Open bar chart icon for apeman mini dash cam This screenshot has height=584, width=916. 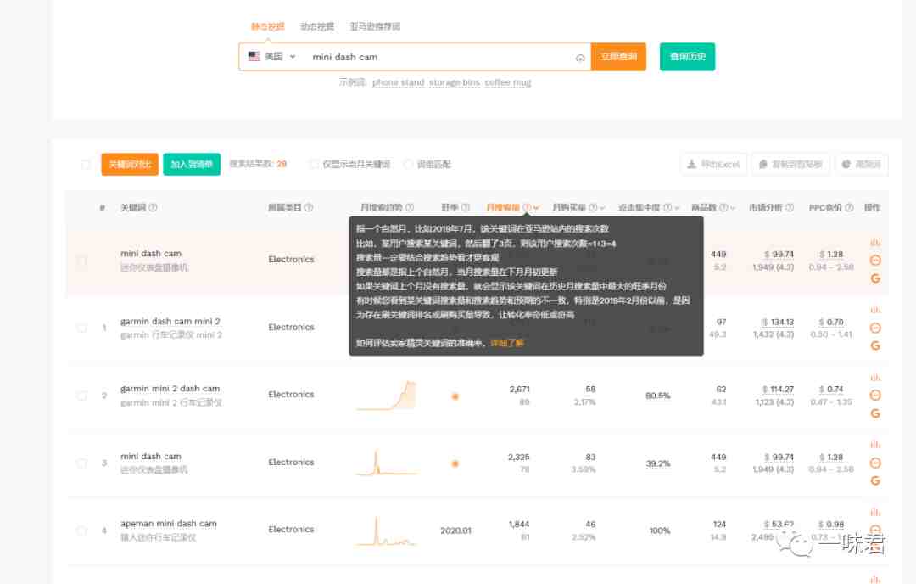(875, 512)
